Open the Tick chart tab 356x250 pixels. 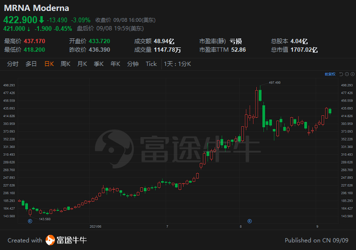(x=151, y=64)
